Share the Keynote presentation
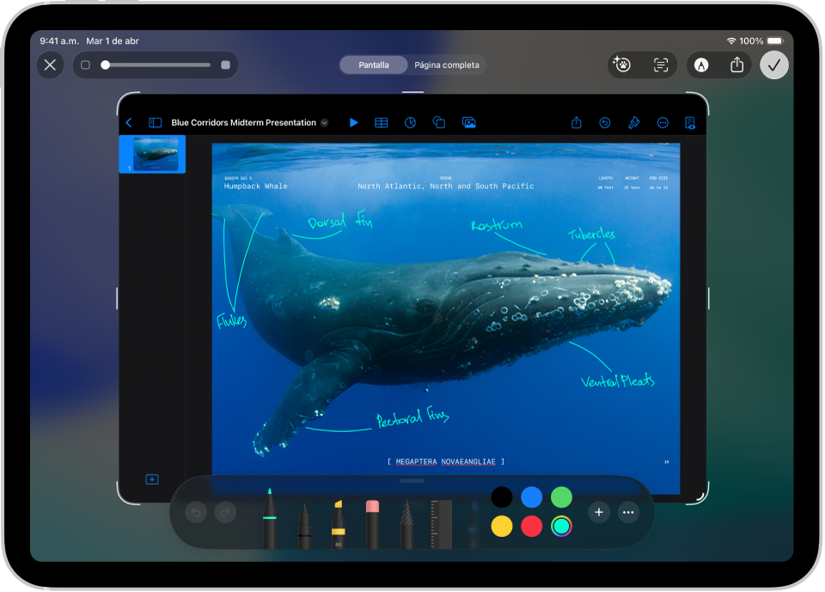 [576, 122]
